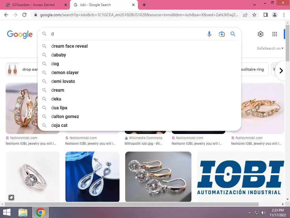Go back using the browser back arrow

click(6, 15)
